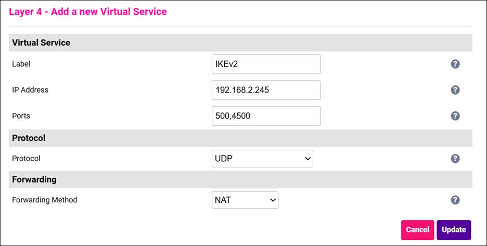Click the Forwarding section header

pos(34,179)
